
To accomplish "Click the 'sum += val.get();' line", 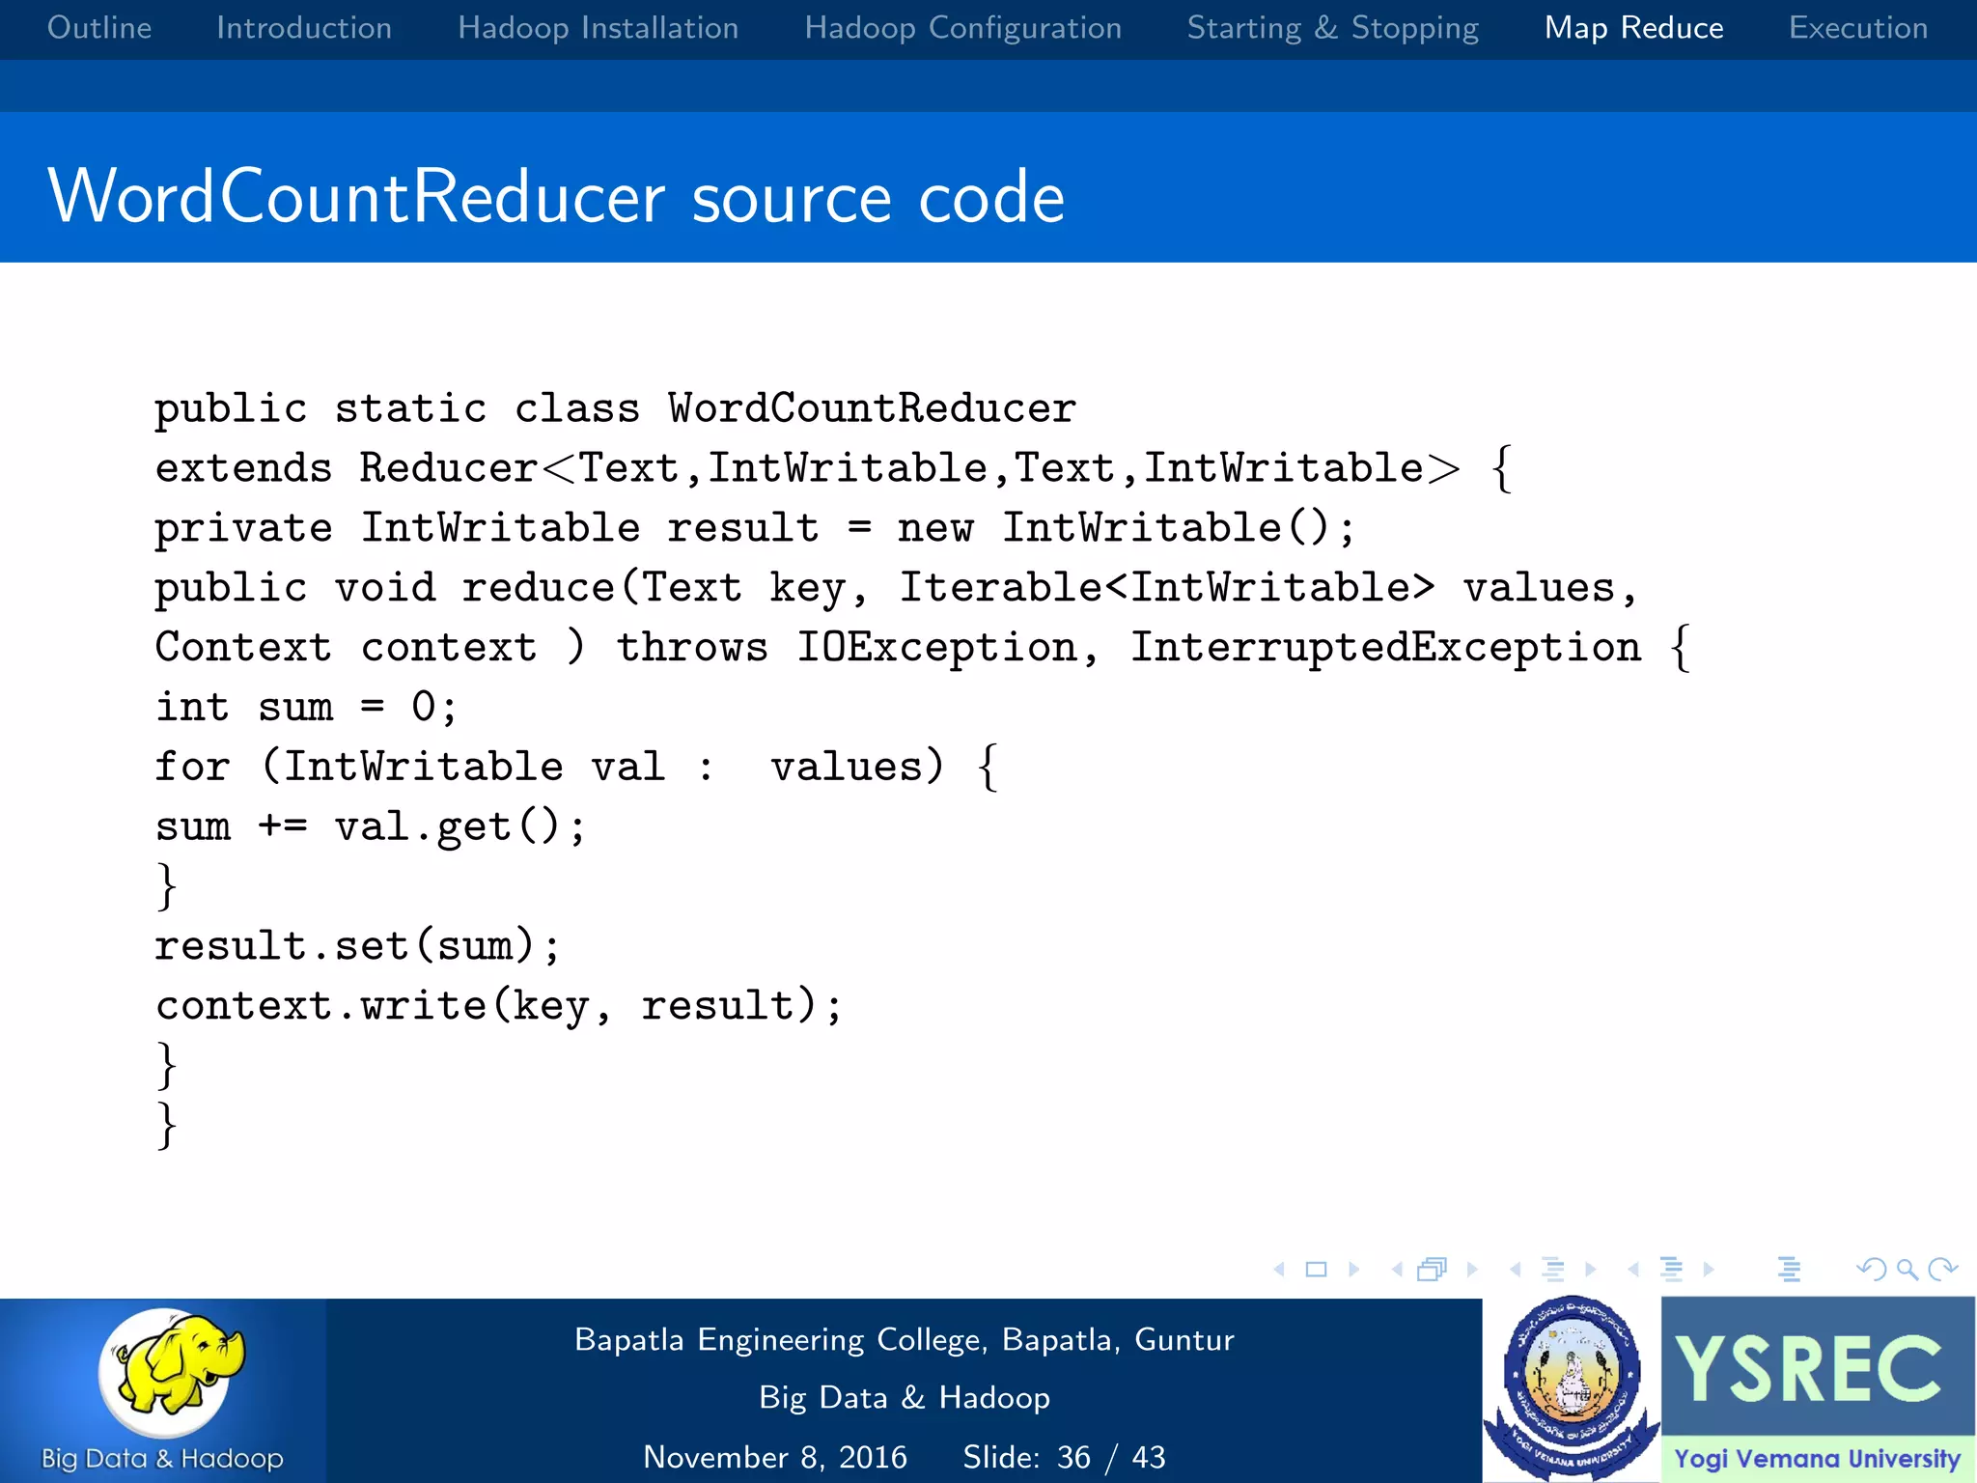I will tap(371, 827).
